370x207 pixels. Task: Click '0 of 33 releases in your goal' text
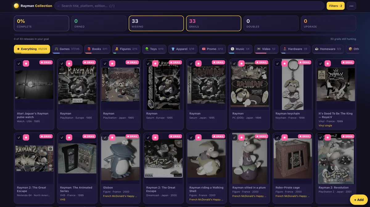click(x=31, y=39)
